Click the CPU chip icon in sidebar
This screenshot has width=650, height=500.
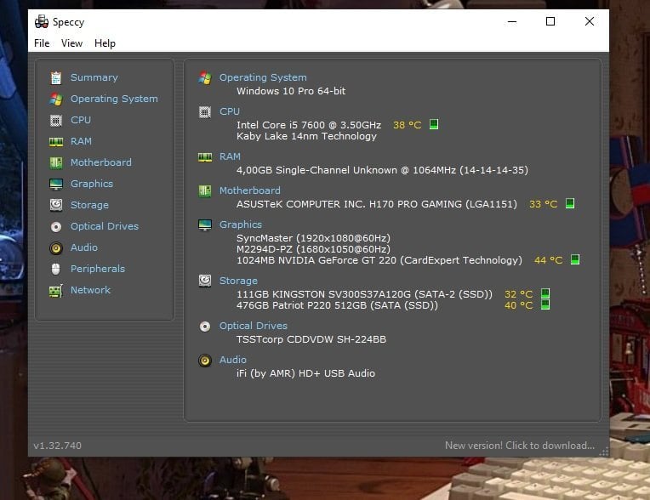pos(56,120)
